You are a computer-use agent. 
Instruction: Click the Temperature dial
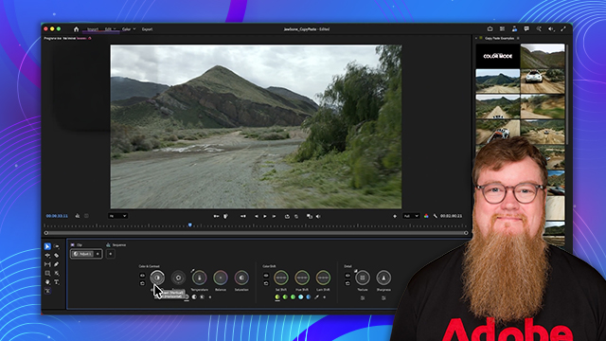(200, 278)
